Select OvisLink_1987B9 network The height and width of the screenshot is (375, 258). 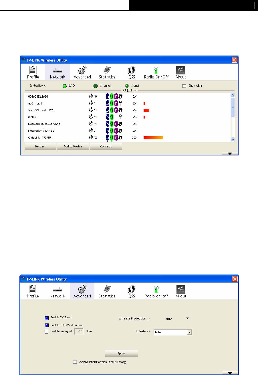(127, 138)
